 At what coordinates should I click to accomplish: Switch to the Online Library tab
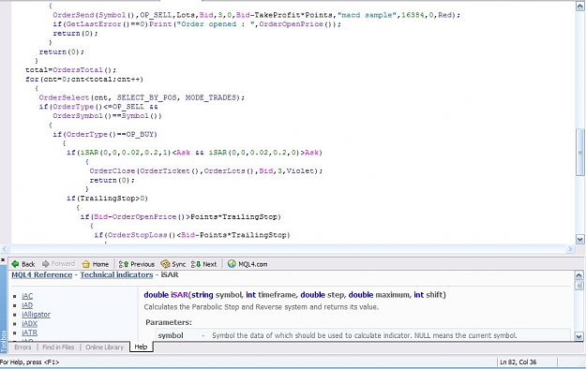pyautogui.click(x=105, y=347)
